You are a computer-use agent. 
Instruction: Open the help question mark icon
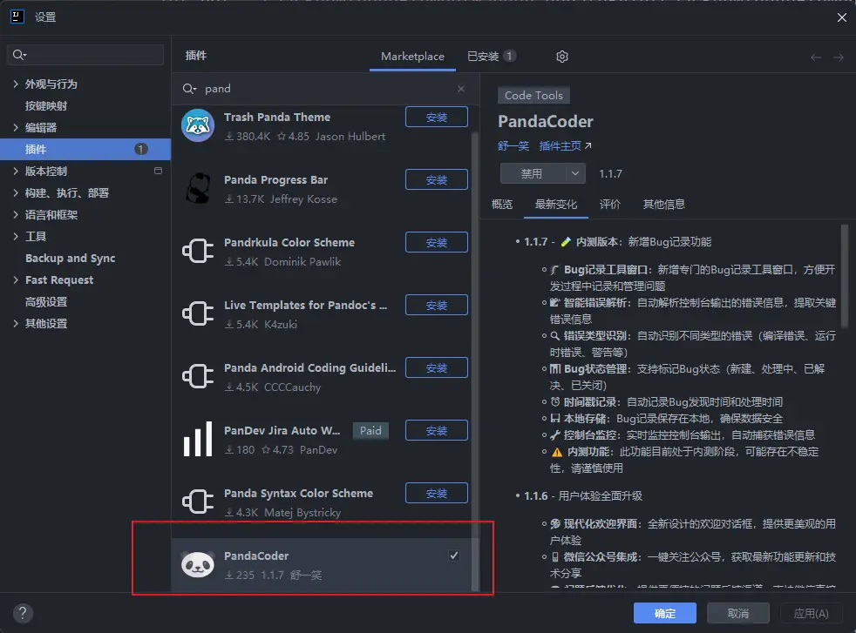pyautogui.click(x=23, y=613)
